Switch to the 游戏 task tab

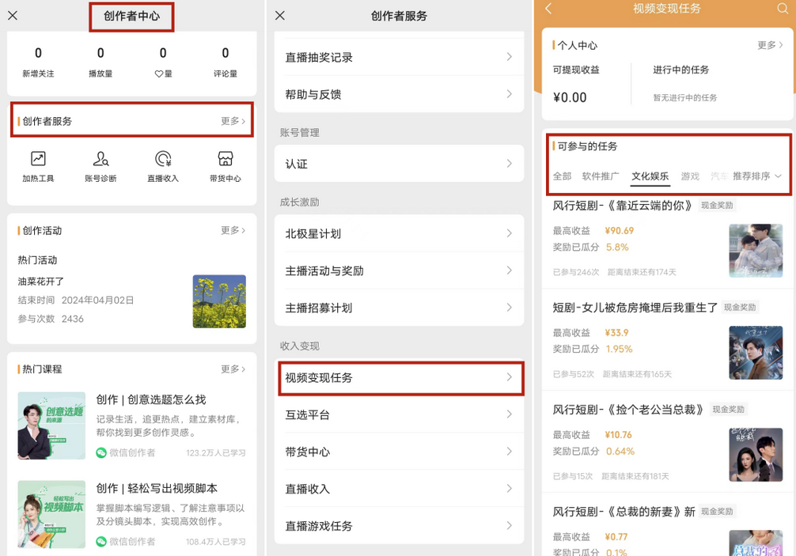click(690, 176)
